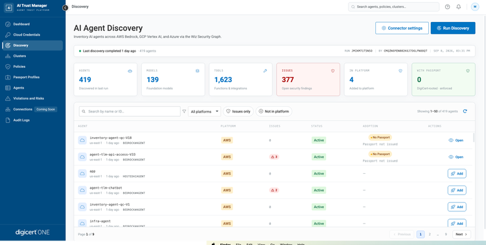Click cloud icon beside inventory-agent-qc-V1
Image resolution: width=486 pixels, height=245 pixels.
click(x=82, y=207)
